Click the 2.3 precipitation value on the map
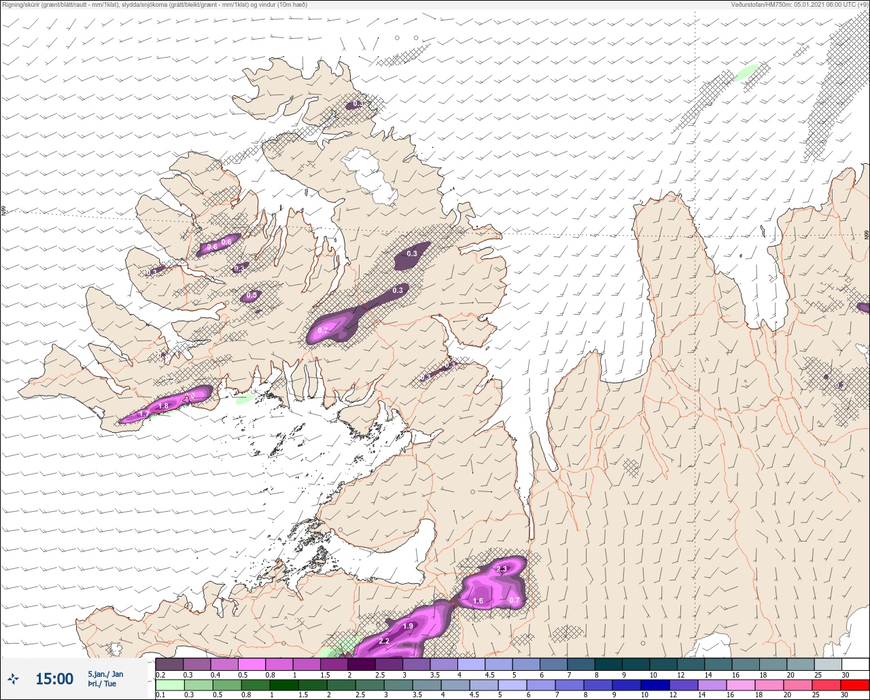The height and width of the screenshot is (700, 870). click(502, 569)
